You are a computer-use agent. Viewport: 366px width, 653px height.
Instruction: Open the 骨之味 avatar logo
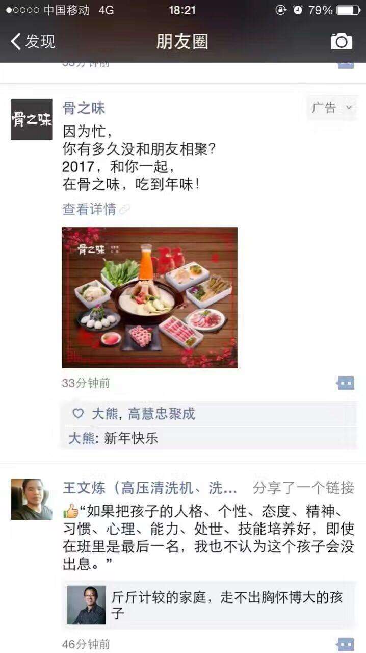[x=32, y=119]
